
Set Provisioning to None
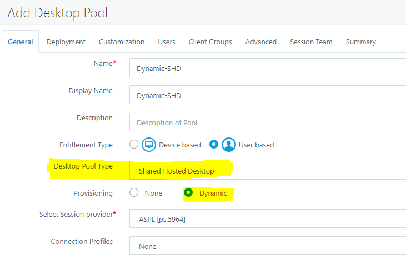[x=134, y=192]
